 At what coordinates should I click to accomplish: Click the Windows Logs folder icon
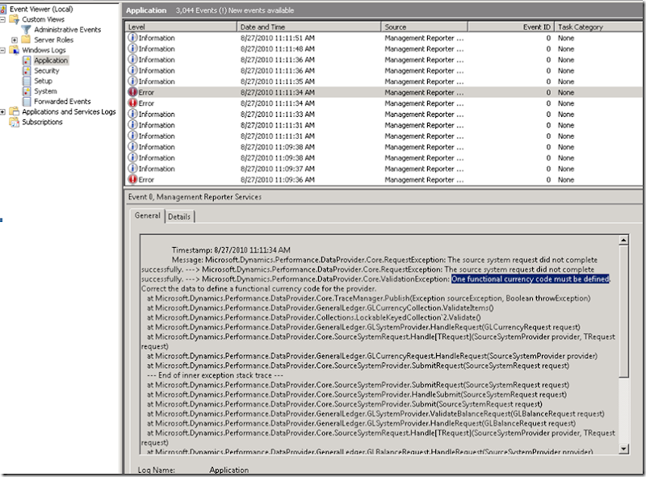[14, 50]
